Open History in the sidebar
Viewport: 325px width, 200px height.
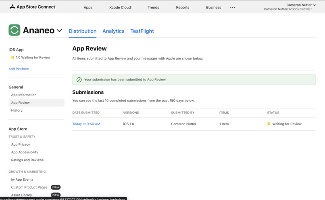pyautogui.click(x=17, y=110)
